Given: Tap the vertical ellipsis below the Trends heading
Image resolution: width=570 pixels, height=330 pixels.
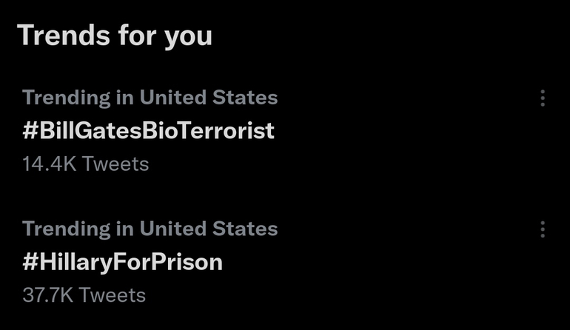Looking at the screenshot, I should pyautogui.click(x=543, y=98).
